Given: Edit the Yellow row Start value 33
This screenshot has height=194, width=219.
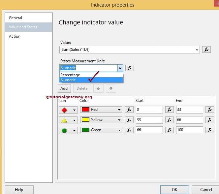Looking at the screenshot, I should 149,120.
